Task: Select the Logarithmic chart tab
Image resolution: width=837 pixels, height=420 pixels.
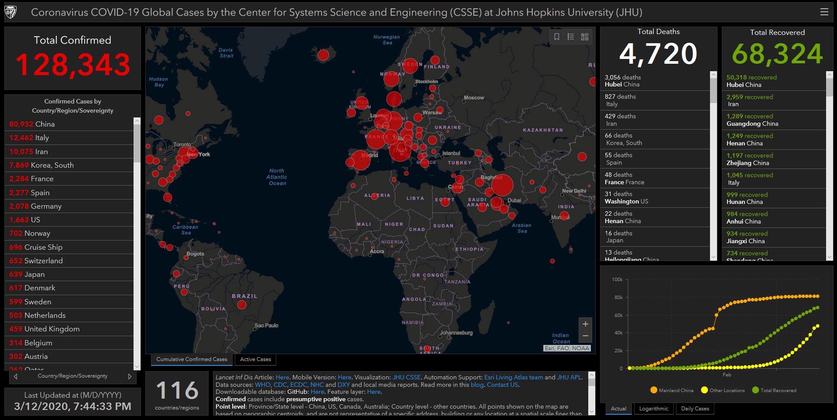Action: [654, 409]
